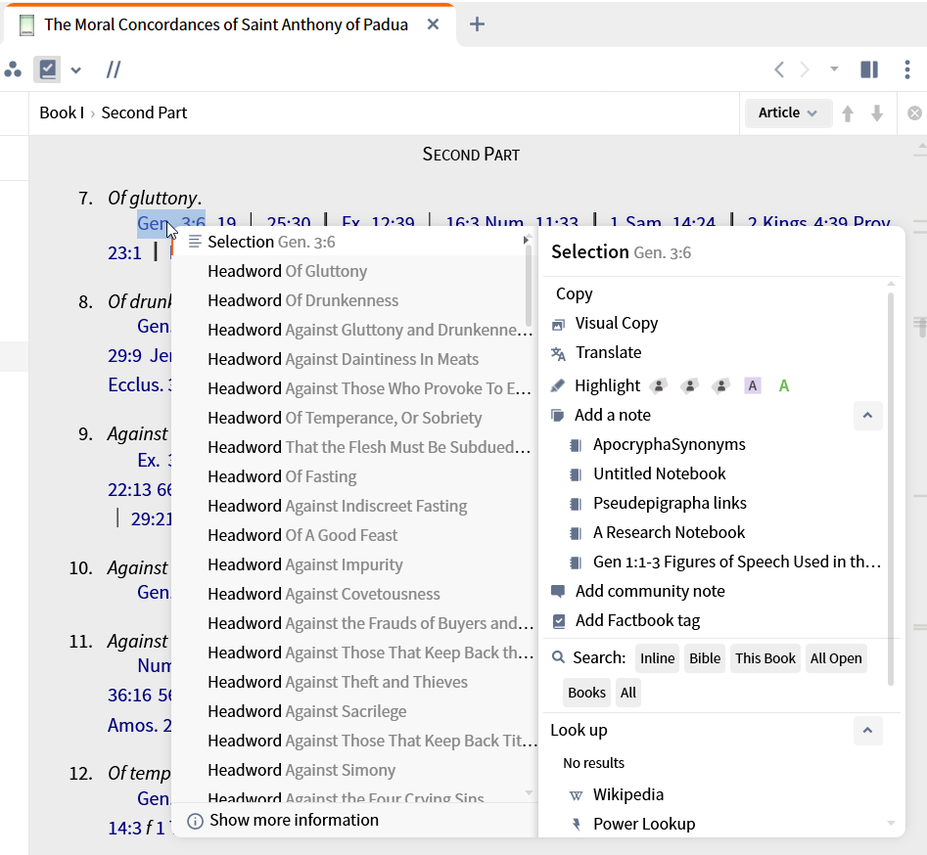This screenshot has width=927, height=855.
Task: Apply the third highlighter style swatch
Action: coord(721,385)
